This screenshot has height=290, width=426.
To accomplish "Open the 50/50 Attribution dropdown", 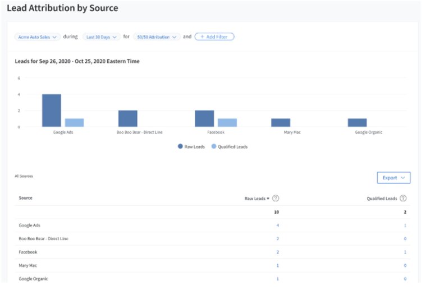I will tap(157, 37).
